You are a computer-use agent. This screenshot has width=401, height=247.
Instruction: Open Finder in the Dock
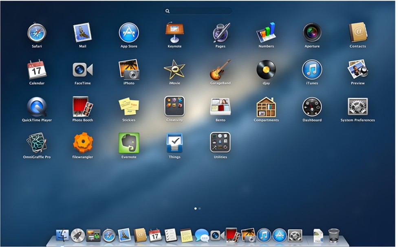click(63, 235)
